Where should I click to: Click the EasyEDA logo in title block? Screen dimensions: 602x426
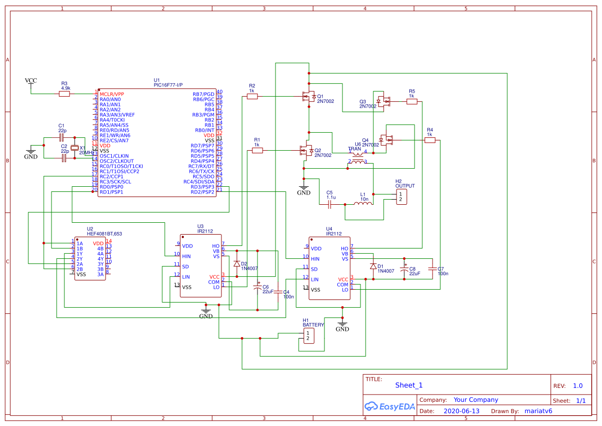[x=390, y=406]
